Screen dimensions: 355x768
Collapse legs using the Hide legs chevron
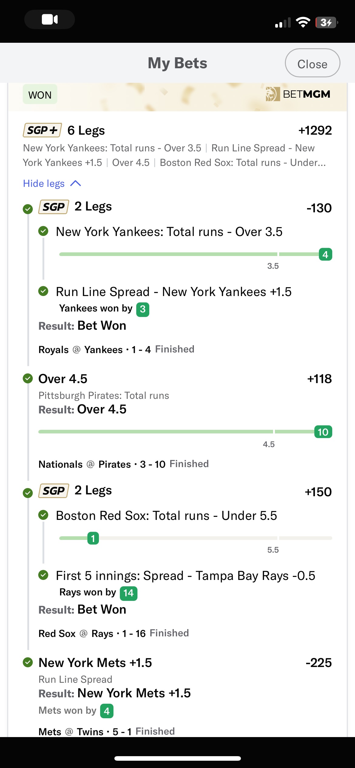[76, 183]
